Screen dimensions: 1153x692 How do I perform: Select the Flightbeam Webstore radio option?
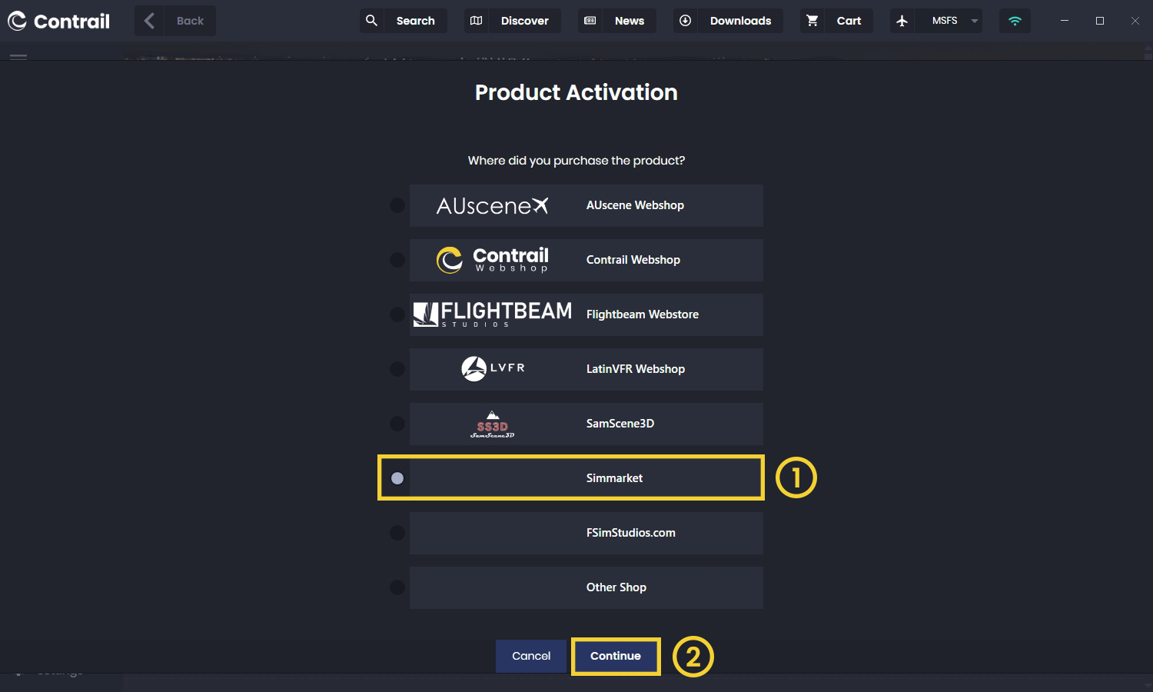click(397, 314)
